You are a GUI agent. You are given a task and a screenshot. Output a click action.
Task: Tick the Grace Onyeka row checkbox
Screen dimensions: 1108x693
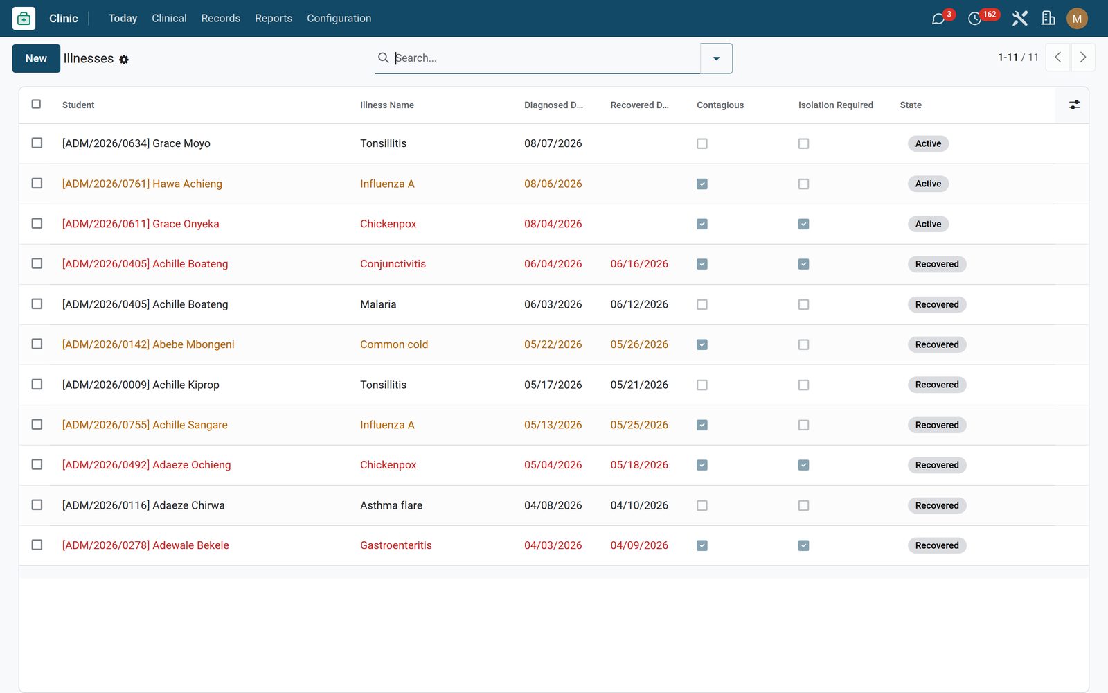pos(37,223)
